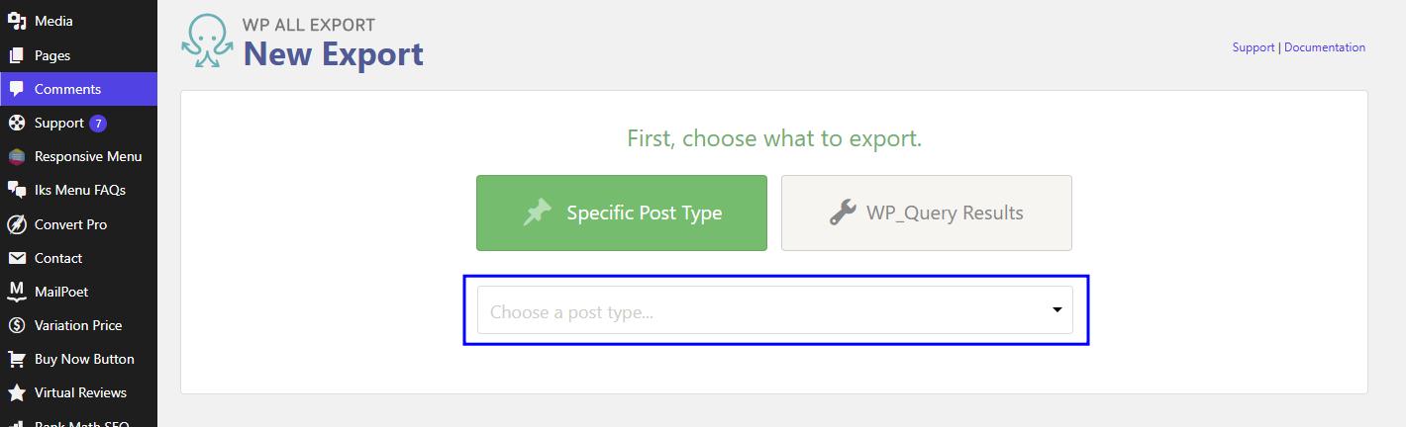The width and height of the screenshot is (1406, 427).
Task: Click the Support notification badge showing 7
Action: coord(97,124)
